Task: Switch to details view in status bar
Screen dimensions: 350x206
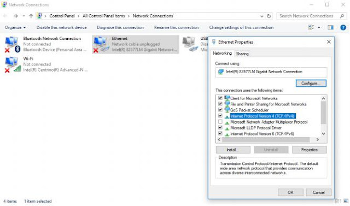Action: click(x=339, y=201)
